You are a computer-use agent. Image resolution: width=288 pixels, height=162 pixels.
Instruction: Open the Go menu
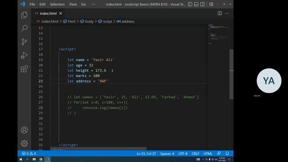pyautogui.click(x=84, y=4)
